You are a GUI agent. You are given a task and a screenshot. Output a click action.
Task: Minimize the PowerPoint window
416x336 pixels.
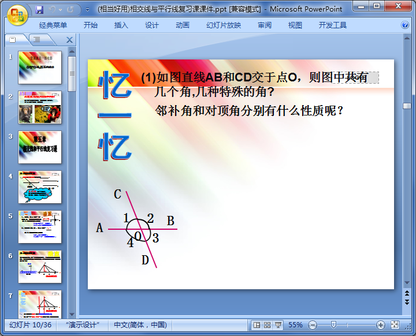pos(361,6)
